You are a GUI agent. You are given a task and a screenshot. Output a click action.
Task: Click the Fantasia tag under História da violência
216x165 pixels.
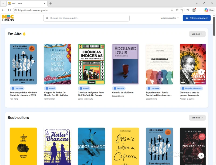coord(119,88)
